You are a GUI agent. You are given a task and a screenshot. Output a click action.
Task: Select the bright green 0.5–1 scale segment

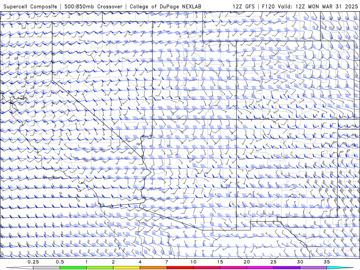(73, 268)
